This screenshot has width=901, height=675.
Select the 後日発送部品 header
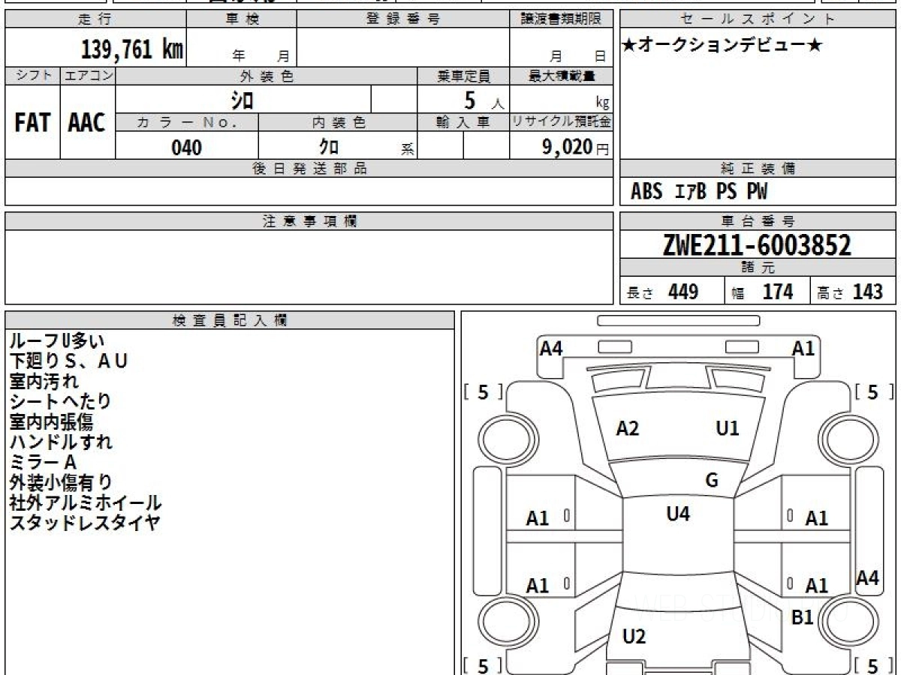[x=309, y=169]
